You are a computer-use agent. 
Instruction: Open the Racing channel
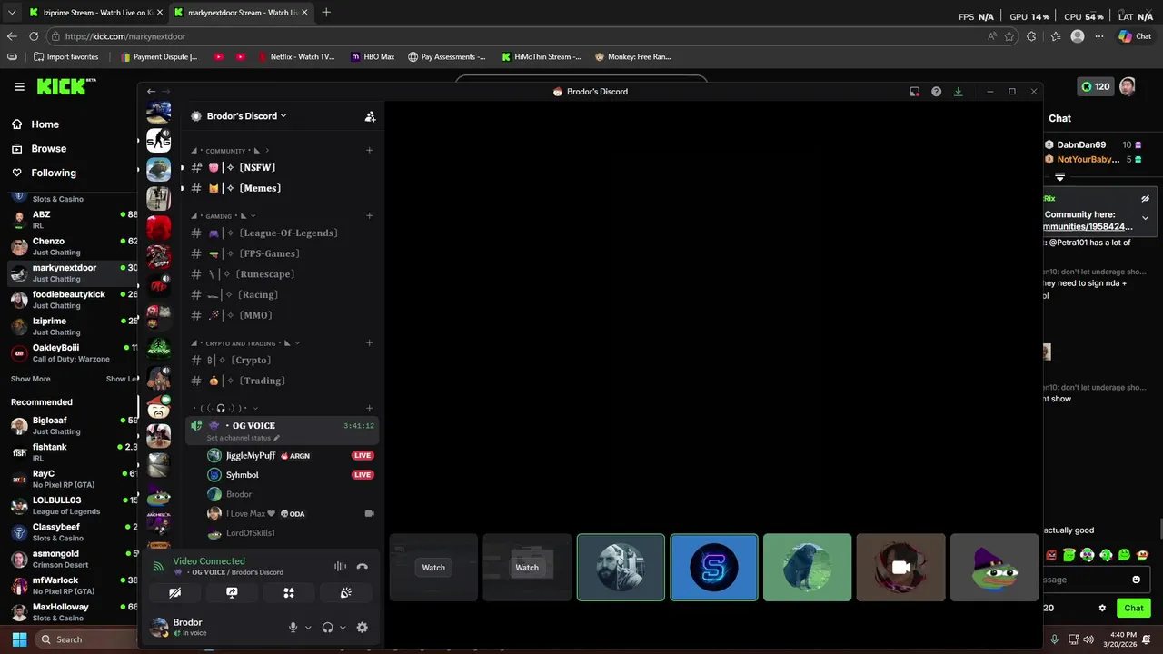tap(281, 294)
